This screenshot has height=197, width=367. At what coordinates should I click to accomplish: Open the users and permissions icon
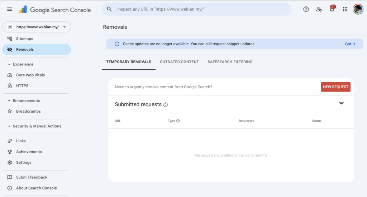tap(319, 9)
